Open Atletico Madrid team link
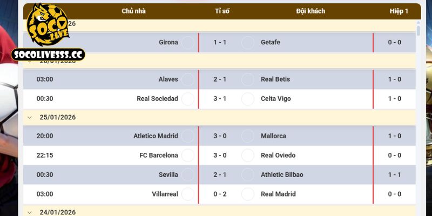The width and height of the screenshot is (432, 216). coord(156,136)
